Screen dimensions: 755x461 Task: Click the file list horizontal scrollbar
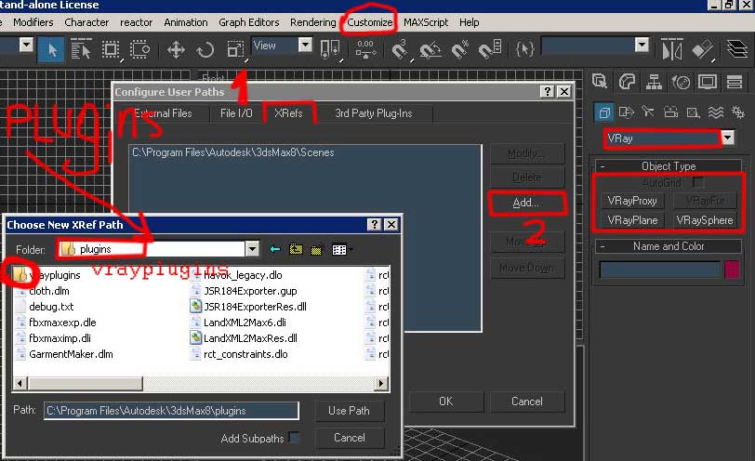(x=201, y=384)
